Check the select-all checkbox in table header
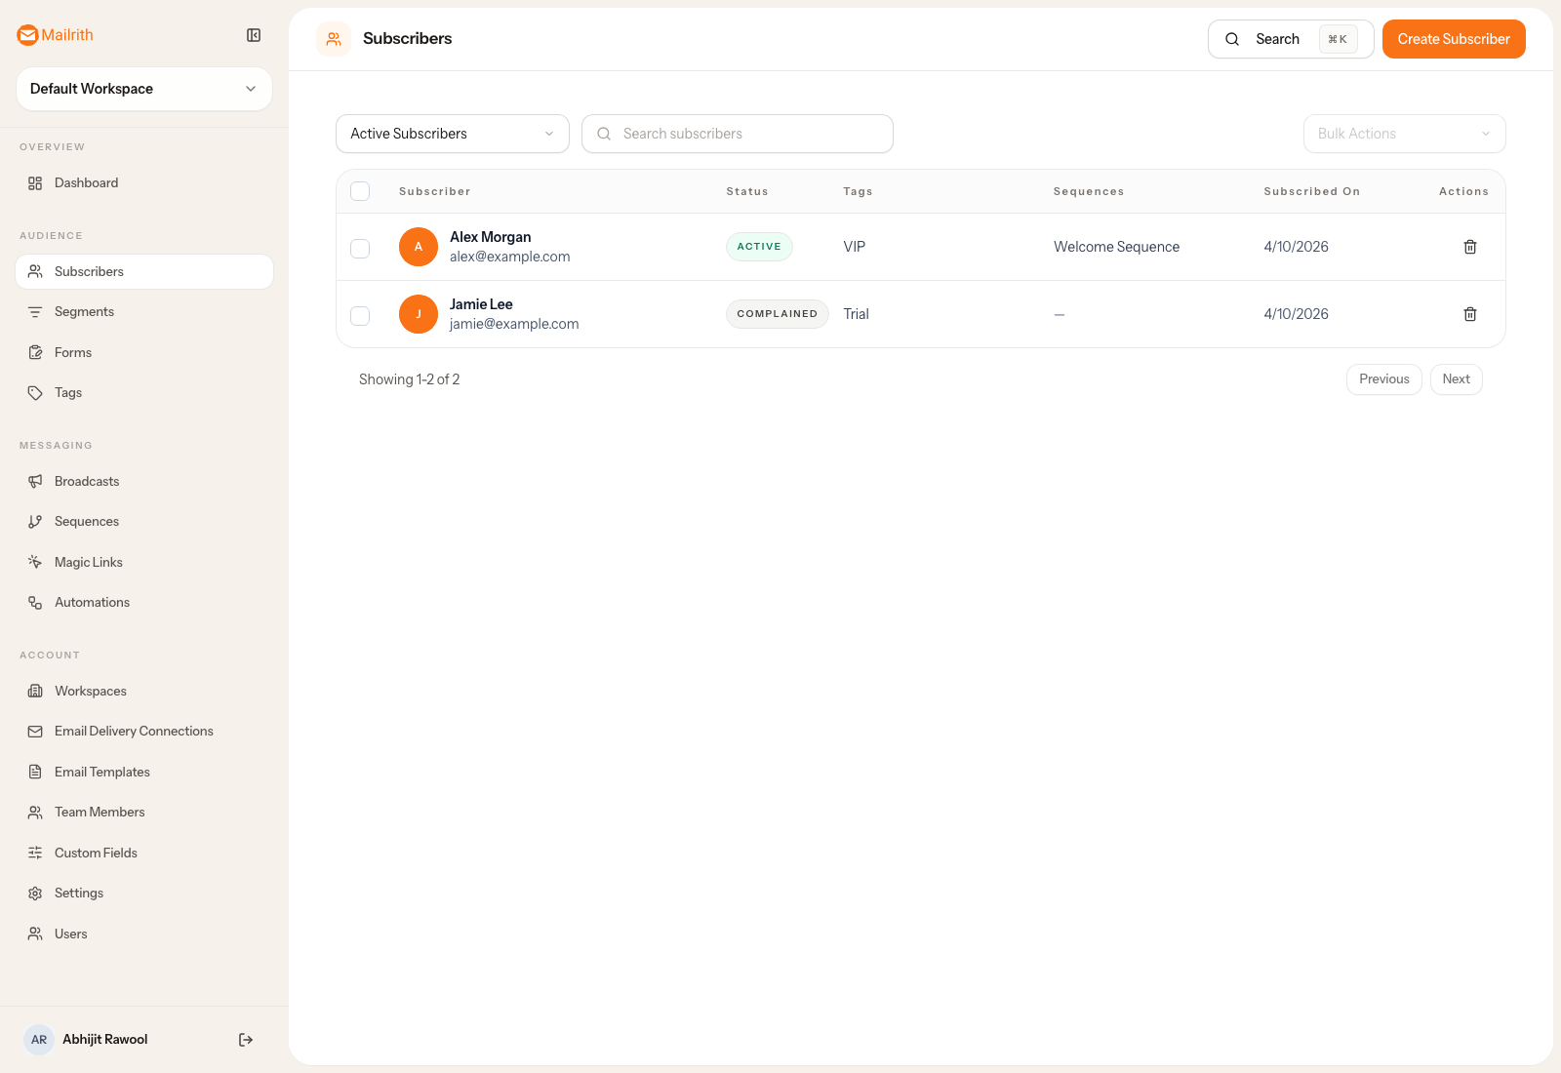The image size is (1561, 1073). pyautogui.click(x=359, y=191)
